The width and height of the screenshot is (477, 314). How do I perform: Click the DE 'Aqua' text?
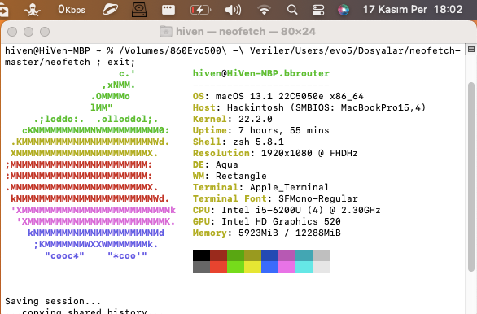point(227,164)
